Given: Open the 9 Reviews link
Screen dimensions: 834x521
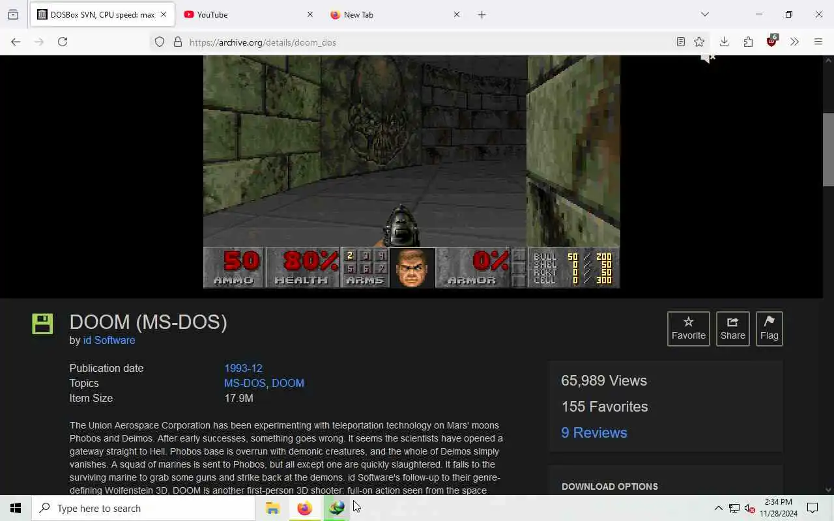Looking at the screenshot, I should [x=594, y=432].
